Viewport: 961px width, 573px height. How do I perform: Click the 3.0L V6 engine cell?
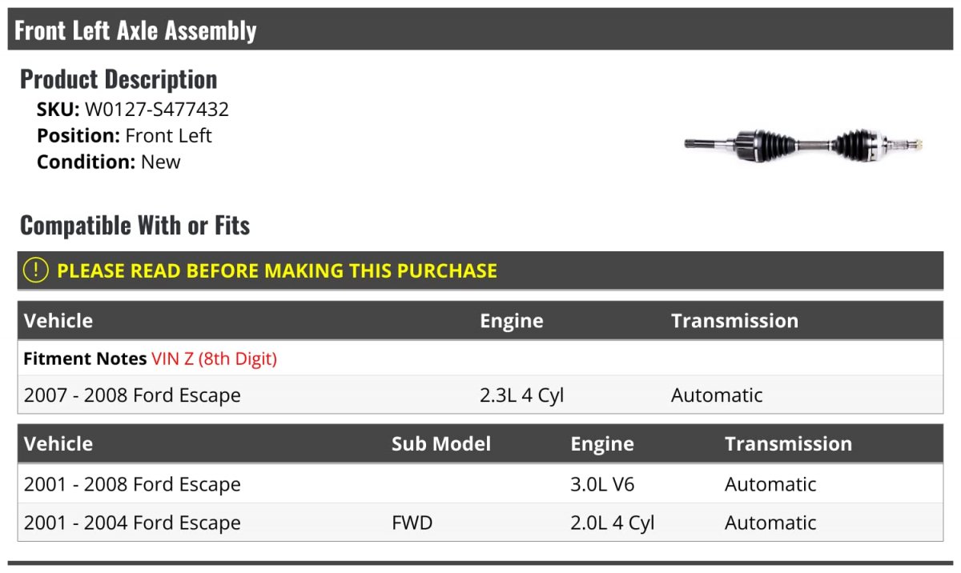point(602,484)
